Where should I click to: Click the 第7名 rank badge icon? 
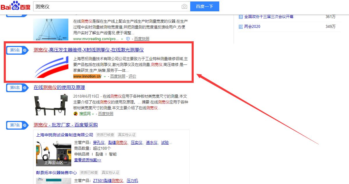click(17, 125)
